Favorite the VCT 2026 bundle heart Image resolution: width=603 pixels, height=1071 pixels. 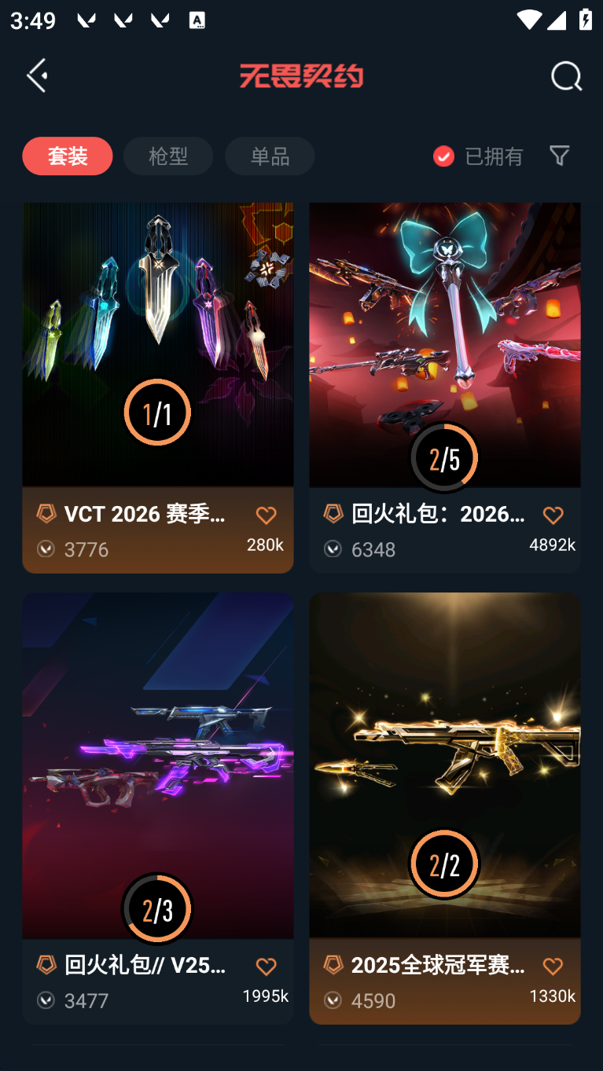pyautogui.click(x=267, y=515)
